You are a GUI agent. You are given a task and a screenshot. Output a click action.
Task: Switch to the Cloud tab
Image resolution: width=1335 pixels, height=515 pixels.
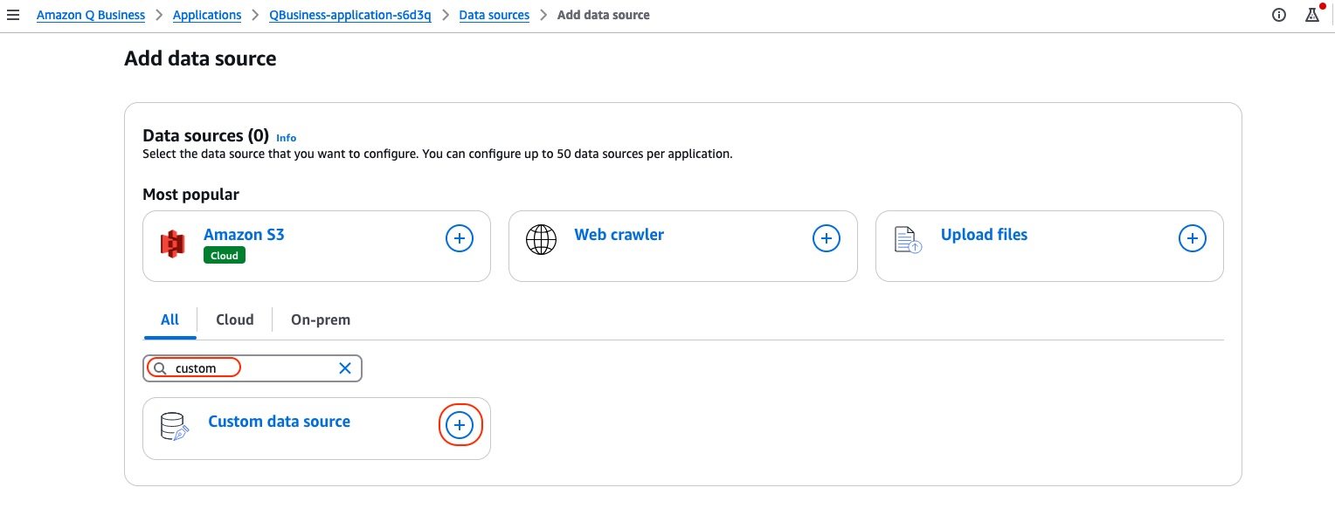click(x=234, y=319)
